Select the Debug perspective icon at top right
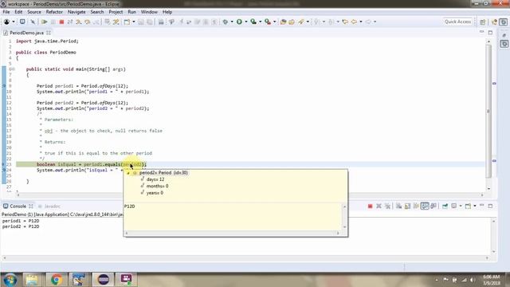Viewport: 510px width, 287px height. coord(504,22)
